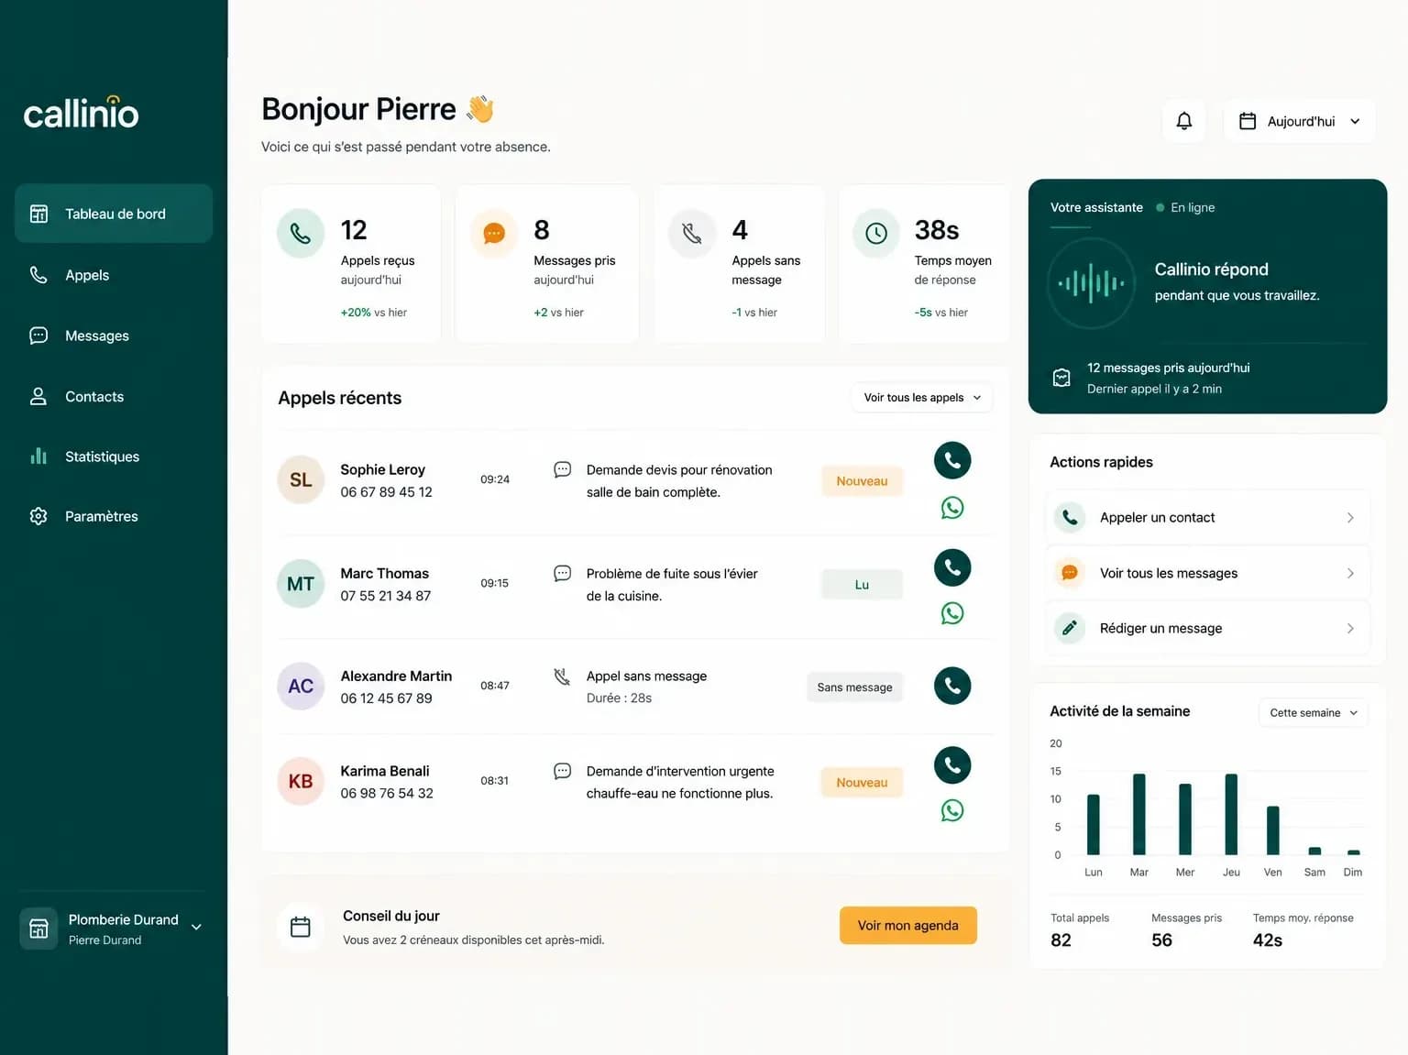Click the KB avatar for Karima Benali
Image resolution: width=1408 pixels, height=1055 pixels.
pos(301,781)
